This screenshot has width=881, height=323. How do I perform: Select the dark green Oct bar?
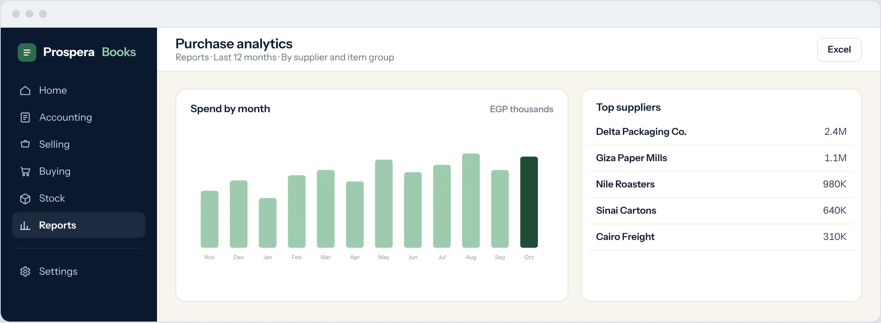pos(529,202)
